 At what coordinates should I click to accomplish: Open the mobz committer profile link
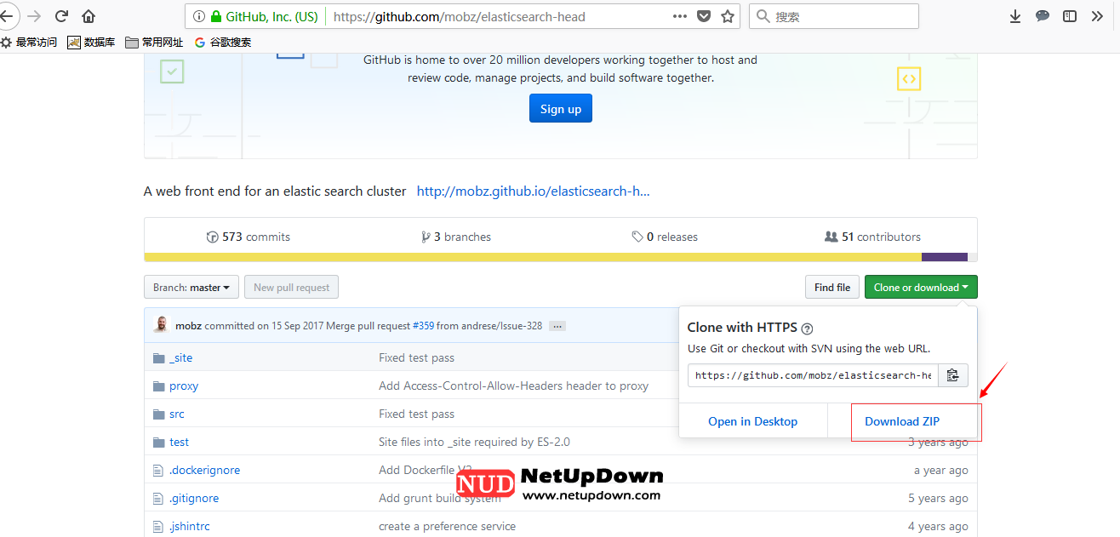click(188, 326)
